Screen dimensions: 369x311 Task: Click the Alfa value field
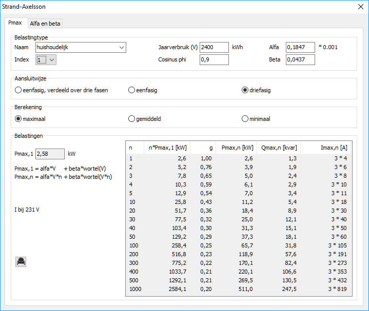click(300, 48)
